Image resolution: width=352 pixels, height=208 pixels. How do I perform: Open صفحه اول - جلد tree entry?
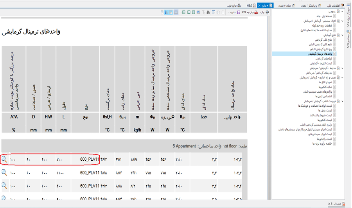coord(321,16)
